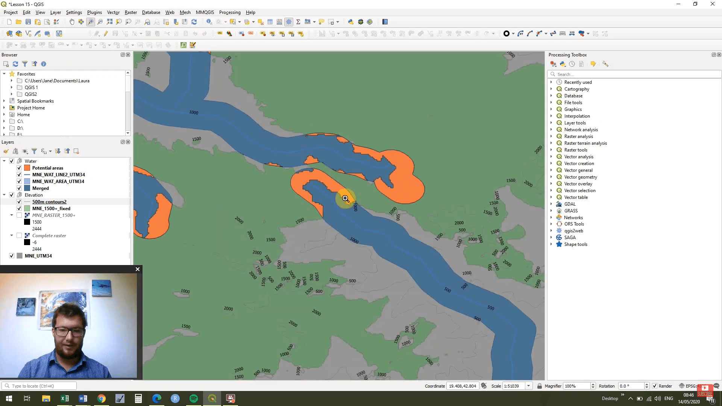Click the Potential areas orange swatch
Image resolution: width=722 pixels, height=406 pixels.
click(27, 168)
